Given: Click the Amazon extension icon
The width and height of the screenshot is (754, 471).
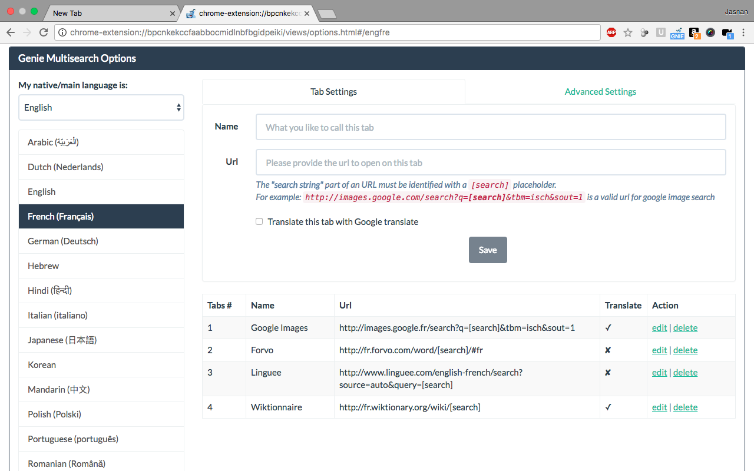Looking at the screenshot, I should click(x=695, y=33).
